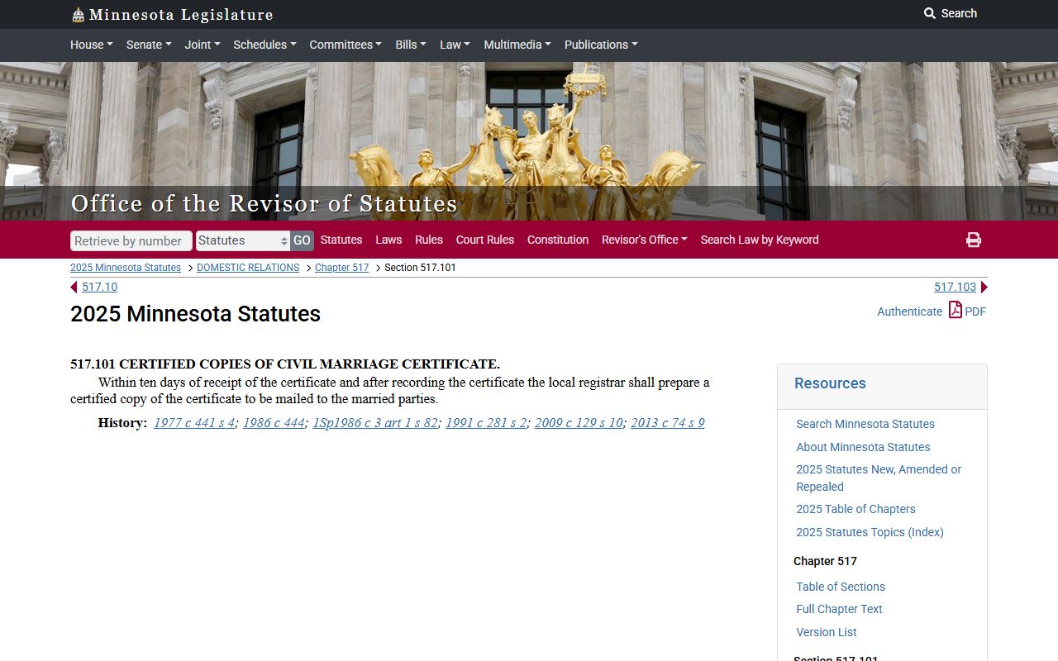Click the print page icon
This screenshot has width=1058, height=661.
coord(974,240)
